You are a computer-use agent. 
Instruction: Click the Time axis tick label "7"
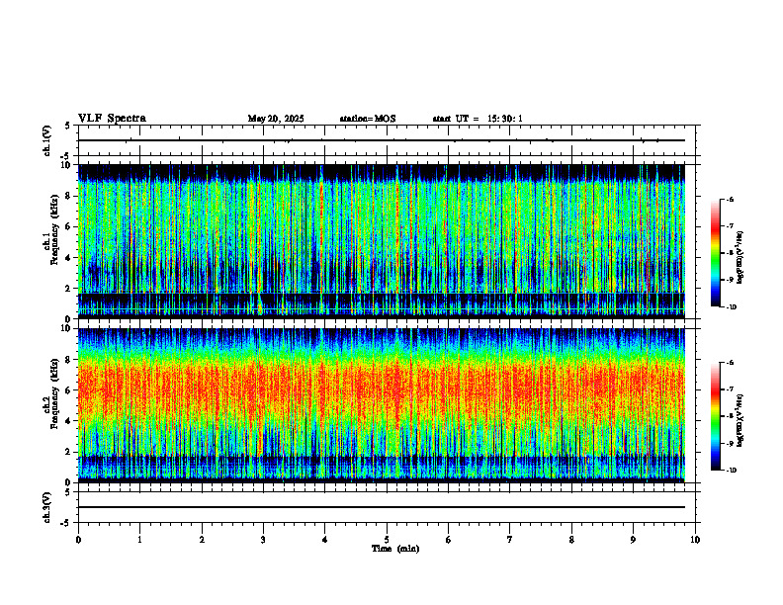510,540
